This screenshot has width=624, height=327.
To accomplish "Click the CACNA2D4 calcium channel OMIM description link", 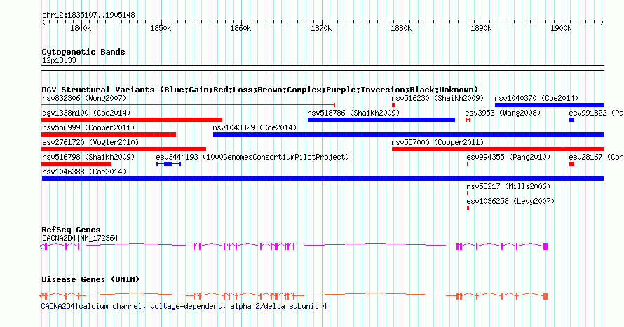I will (184, 306).
